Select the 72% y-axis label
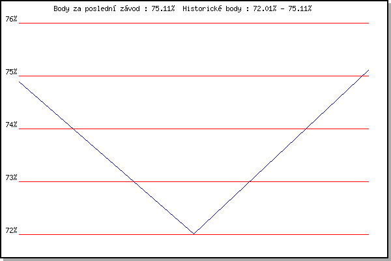 [x=10, y=230]
